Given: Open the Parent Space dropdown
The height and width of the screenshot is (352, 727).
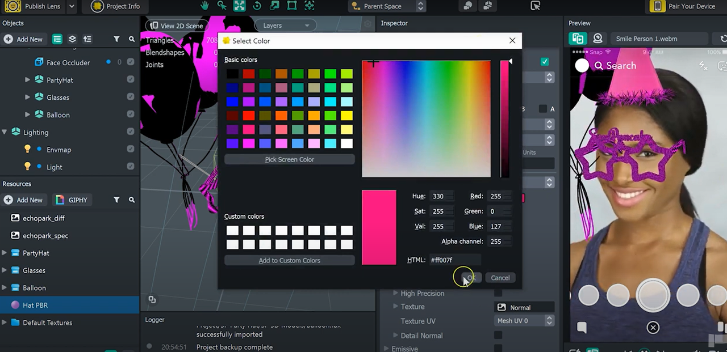Looking at the screenshot, I should pyautogui.click(x=387, y=6).
